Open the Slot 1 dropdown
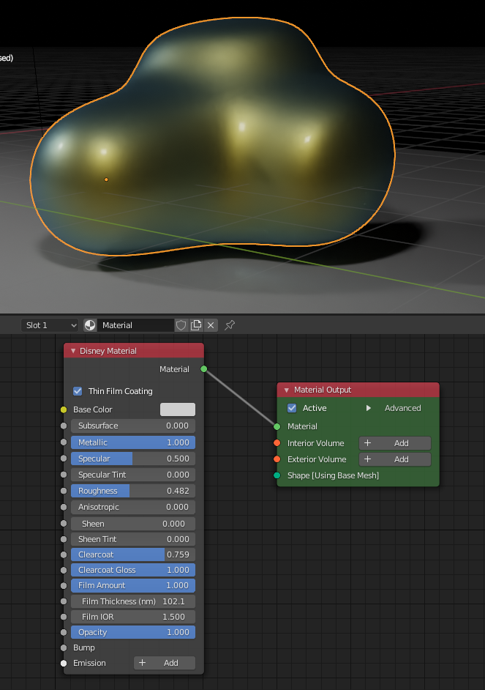This screenshot has width=485, height=690. [x=50, y=325]
